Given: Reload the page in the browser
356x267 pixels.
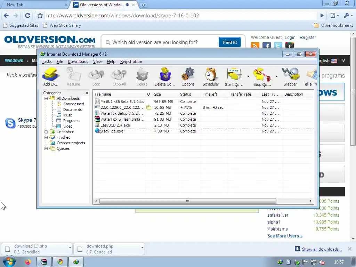Looking at the screenshot, I should (x=28, y=16).
